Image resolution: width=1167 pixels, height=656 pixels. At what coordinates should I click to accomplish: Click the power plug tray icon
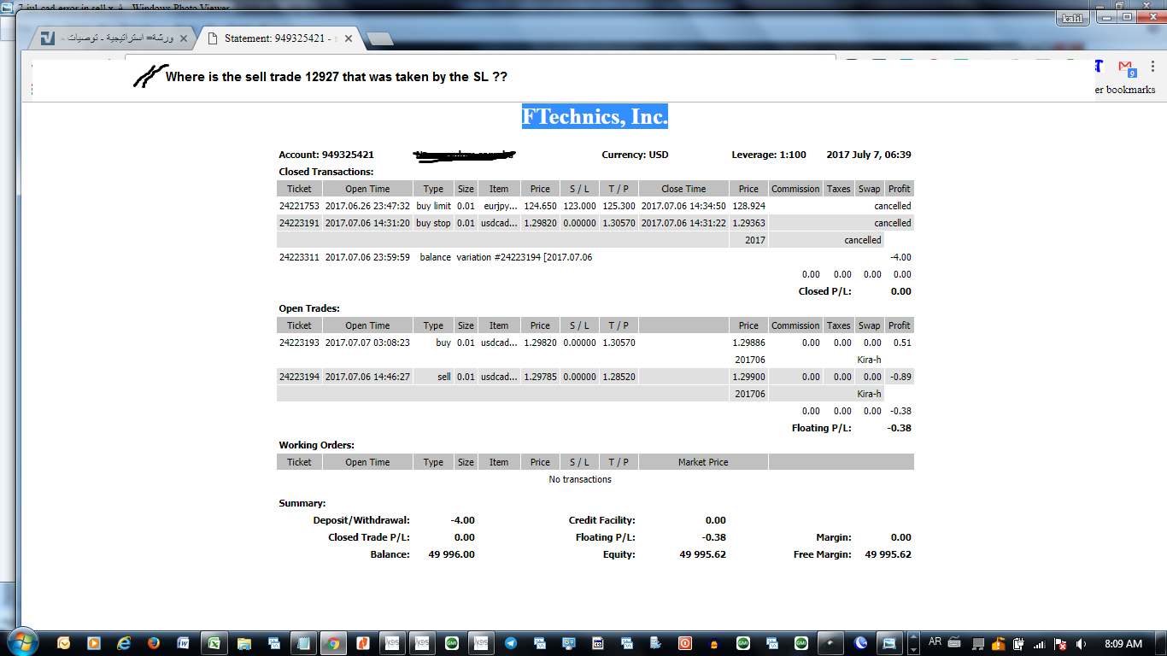[1018, 643]
